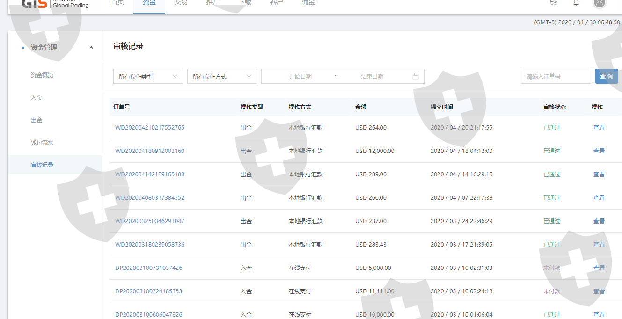
Task: Click the customer support headset icon
Action: pos(554,2)
